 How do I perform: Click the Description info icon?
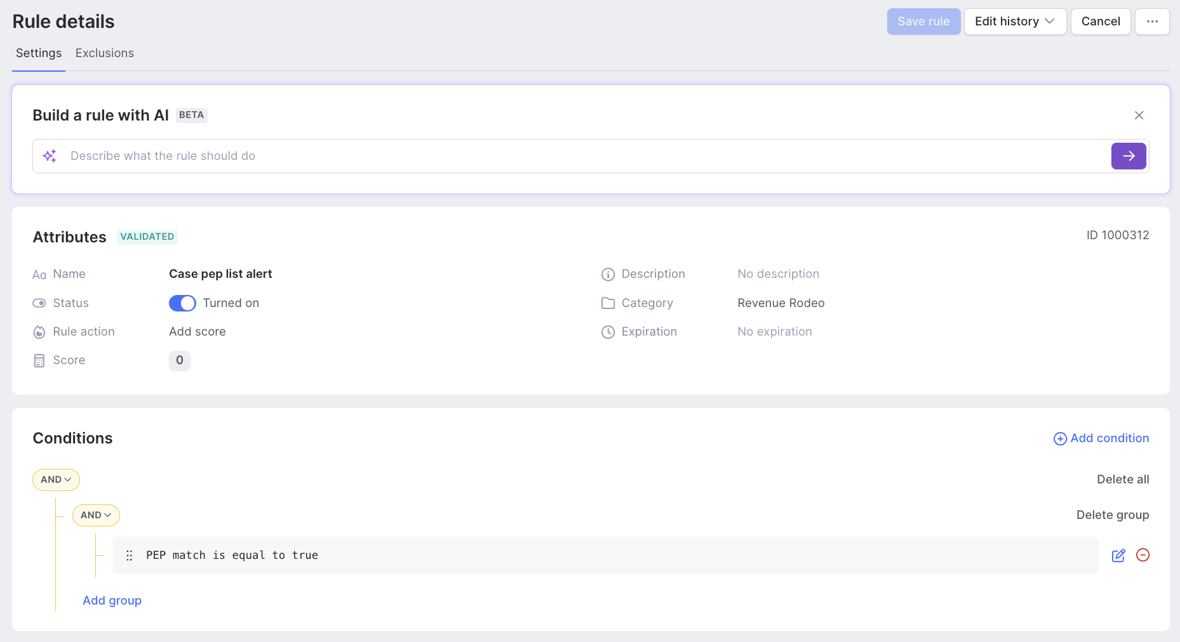coord(608,274)
